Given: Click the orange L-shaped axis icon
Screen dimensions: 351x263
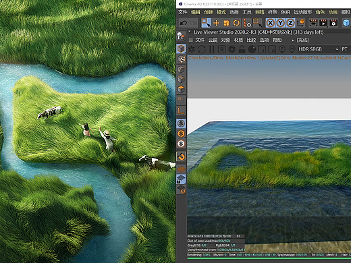Looking at the screenshot, I should tap(181, 111).
